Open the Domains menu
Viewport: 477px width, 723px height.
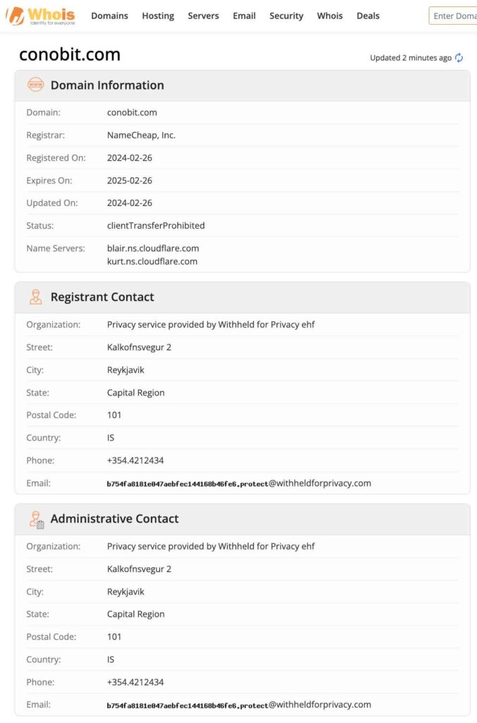pyautogui.click(x=109, y=16)
